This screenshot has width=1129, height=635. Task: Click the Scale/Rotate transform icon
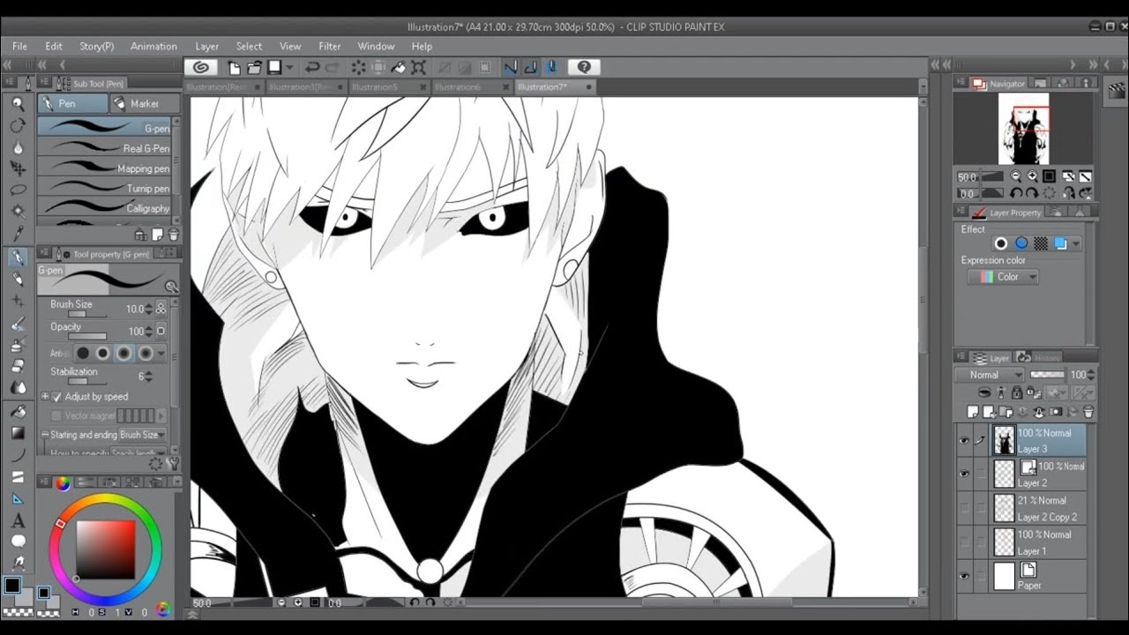(419, 67)
